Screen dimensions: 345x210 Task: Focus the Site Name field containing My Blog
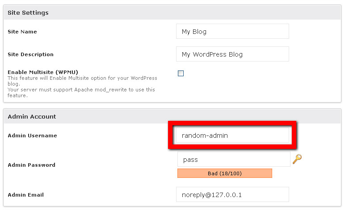pos(232,31)
